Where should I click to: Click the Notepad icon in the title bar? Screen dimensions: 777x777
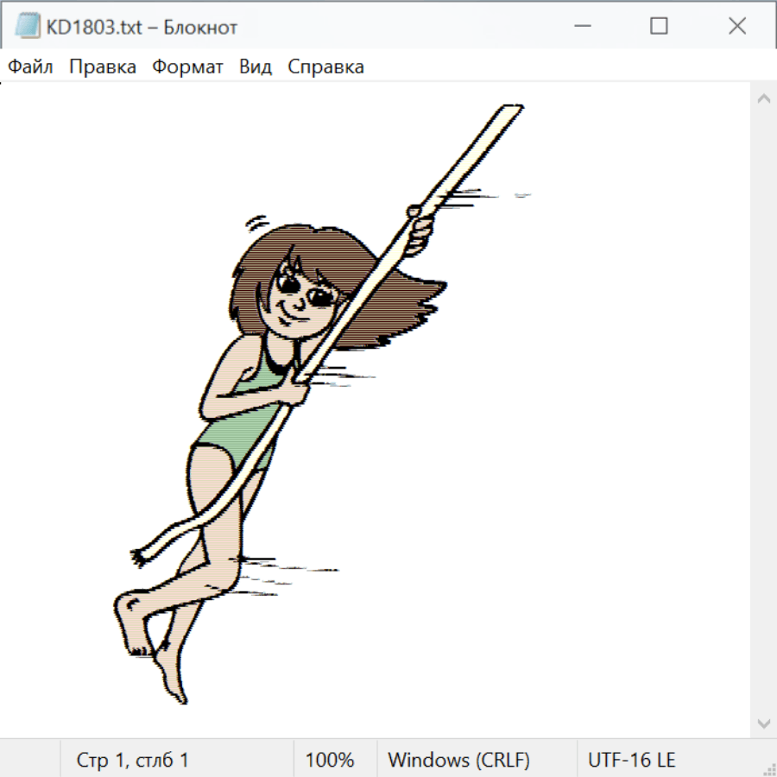coord(28,27)
